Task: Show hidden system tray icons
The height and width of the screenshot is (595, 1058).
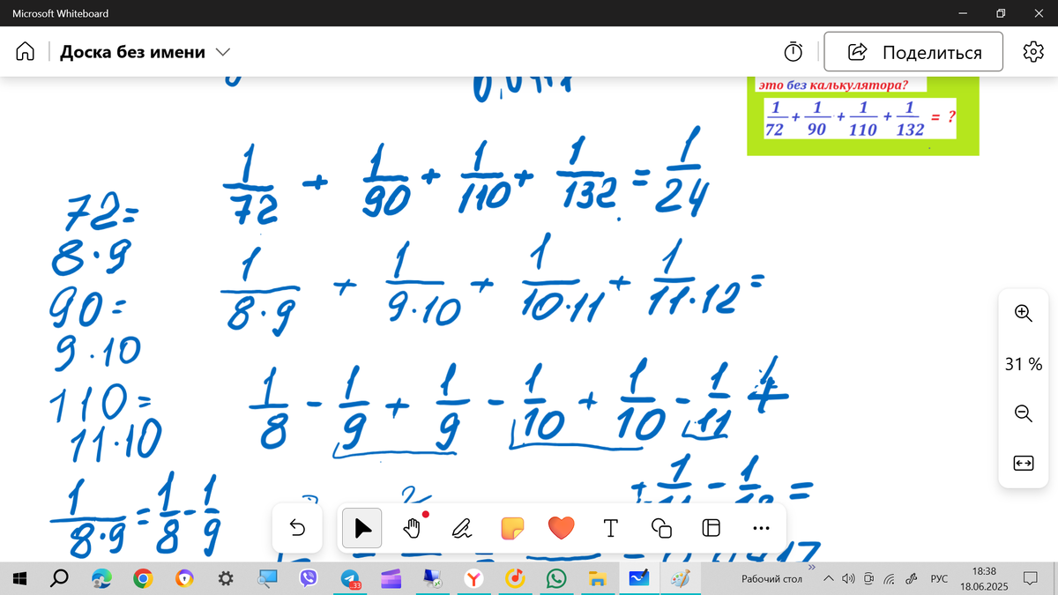Action: [828, 579]
